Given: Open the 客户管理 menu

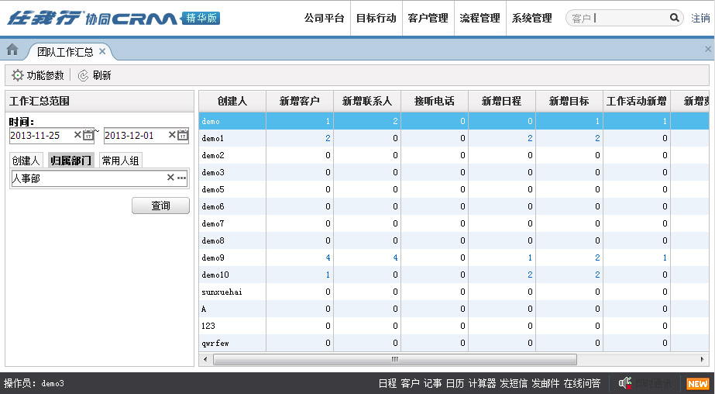Looking at the screenshot, I should (428, 19).
